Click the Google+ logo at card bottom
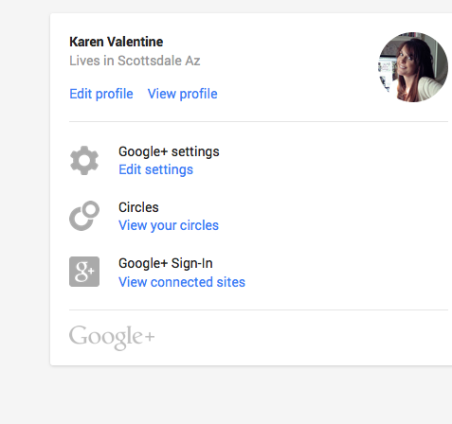Screen dimensions: 452x424 [112, 337]
